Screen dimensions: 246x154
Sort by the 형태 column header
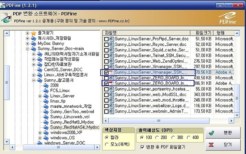(224, 33)
